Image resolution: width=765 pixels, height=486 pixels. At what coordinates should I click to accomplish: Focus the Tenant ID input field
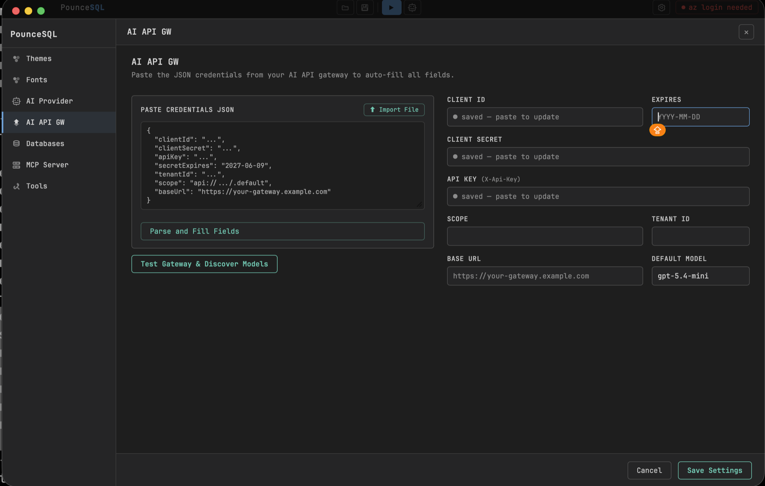pyautogui.click(x=700, y=236)
